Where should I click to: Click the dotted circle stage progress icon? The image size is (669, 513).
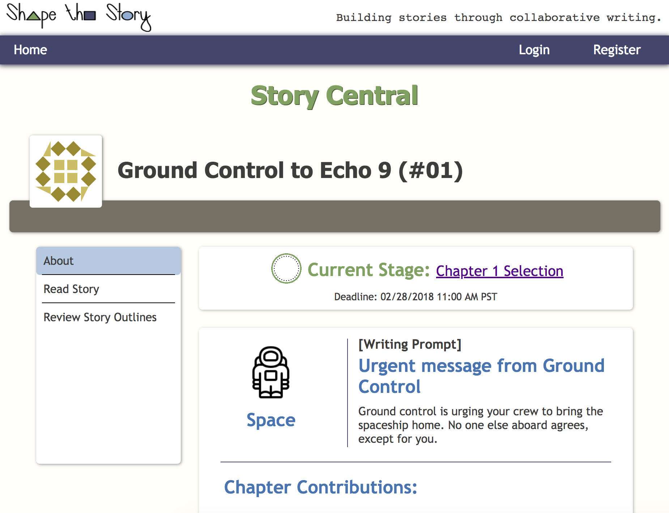click(286, 268)
